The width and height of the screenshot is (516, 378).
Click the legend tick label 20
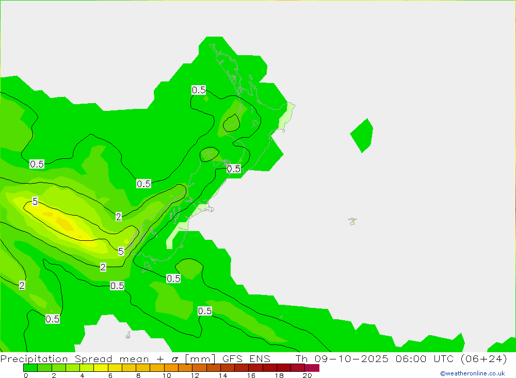pyautogui.click(x=307, y=375)
